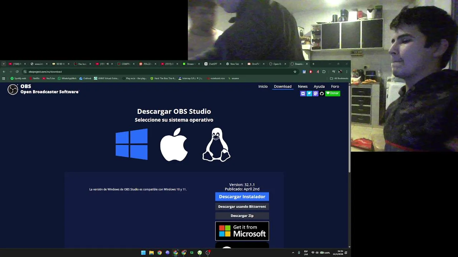This screenshot has height=257, width=458.
Task: Open the OBS Discord icon
Action: pos(303,94)
